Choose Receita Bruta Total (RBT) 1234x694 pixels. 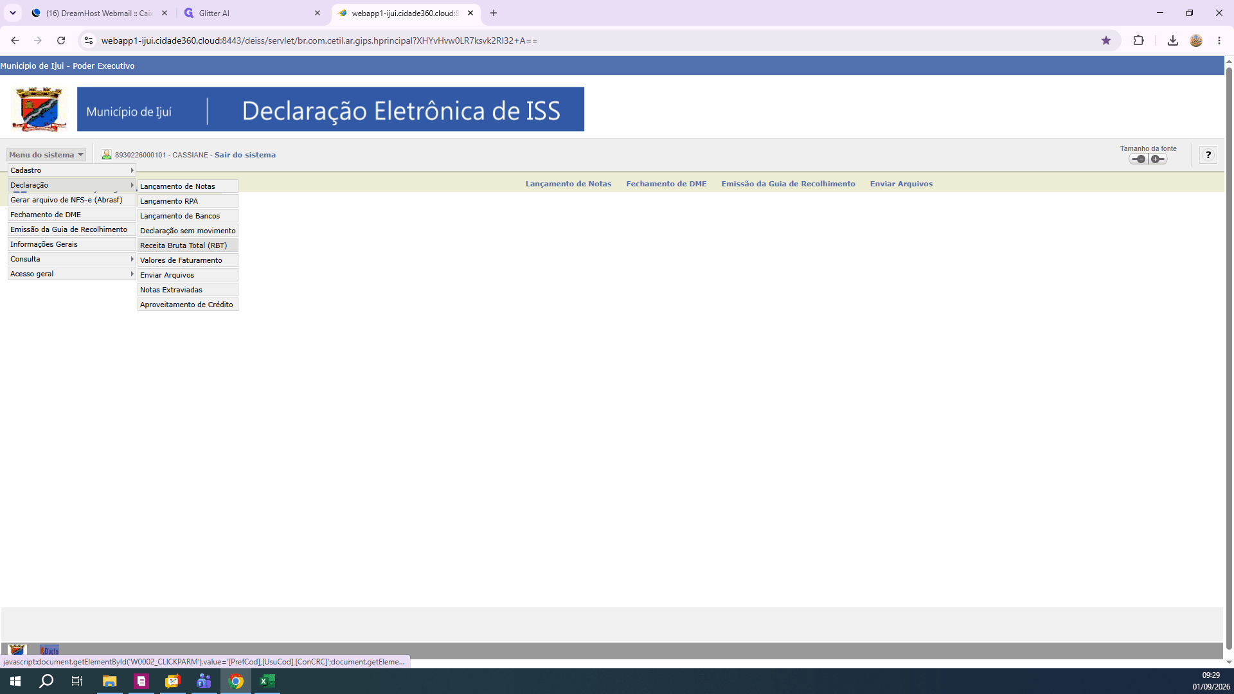(188, 245)
